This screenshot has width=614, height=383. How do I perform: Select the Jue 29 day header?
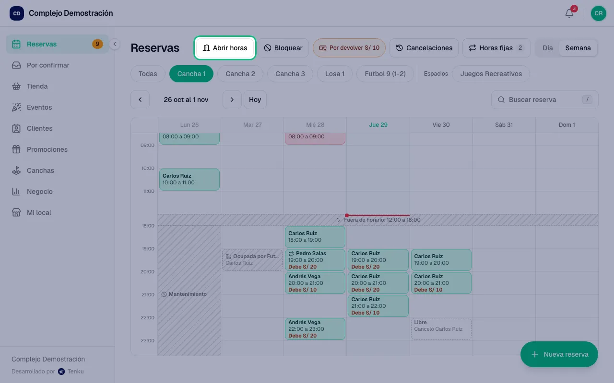click(378, 124)
